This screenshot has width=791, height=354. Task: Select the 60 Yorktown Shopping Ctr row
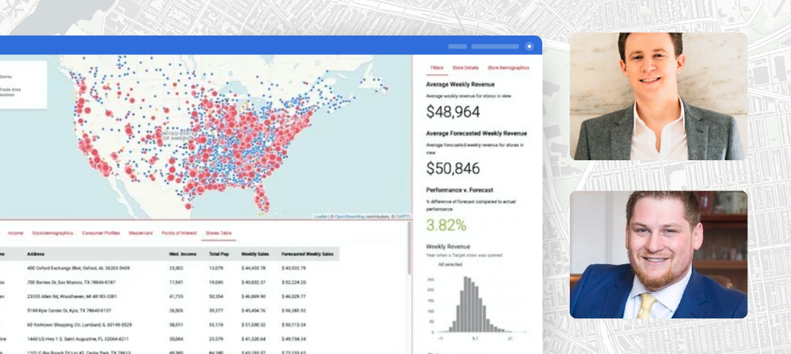coord(170,324)
